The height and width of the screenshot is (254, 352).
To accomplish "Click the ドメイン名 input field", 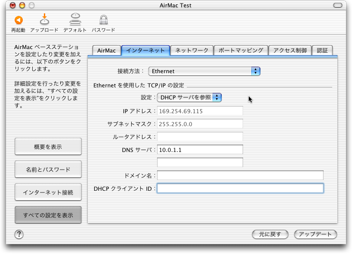I will [x=240, y=175].
